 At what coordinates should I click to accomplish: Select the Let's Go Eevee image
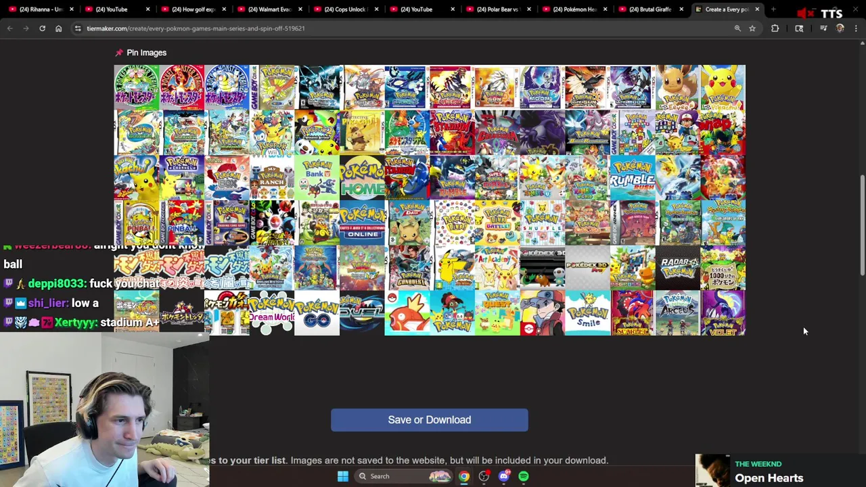pos(678,87)
